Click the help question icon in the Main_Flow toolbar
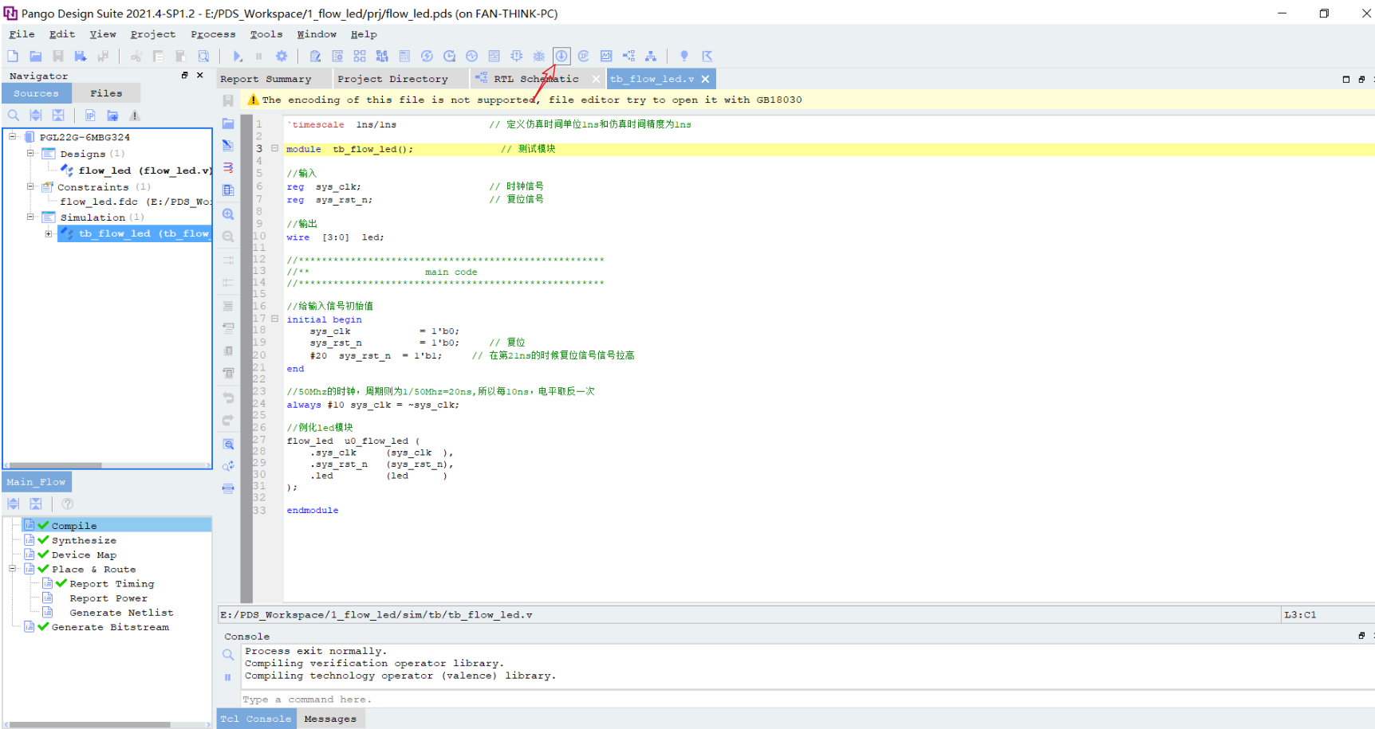This screenshot has height=729, width=1375. coord(68,504)
